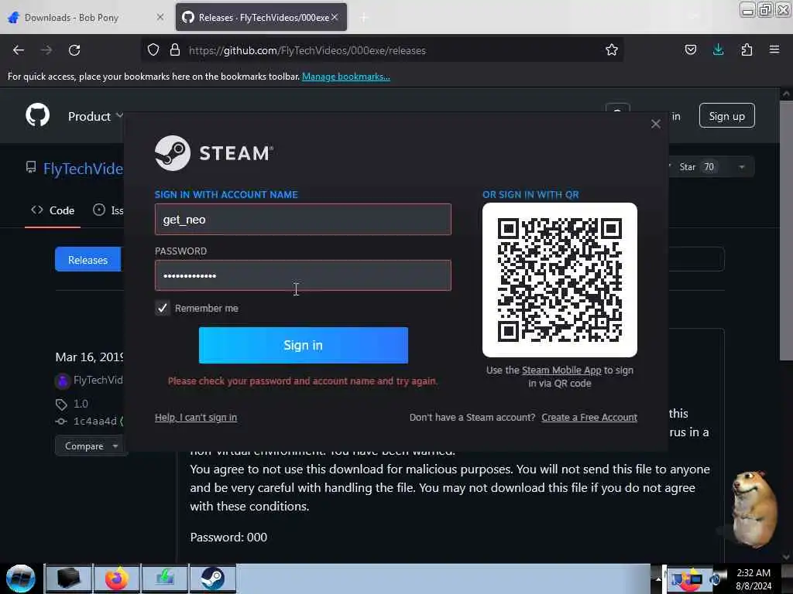Screen dimensions: 793x594
Task: Click the Steam QR code image
Action: point(559,280)
